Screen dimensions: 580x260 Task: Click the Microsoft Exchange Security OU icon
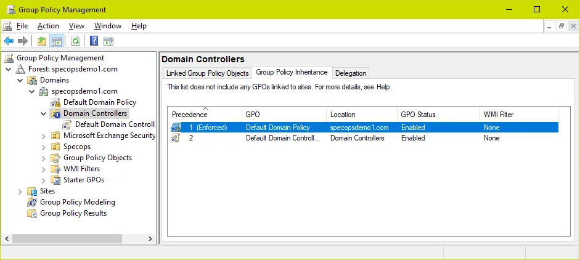coord(55,136)
